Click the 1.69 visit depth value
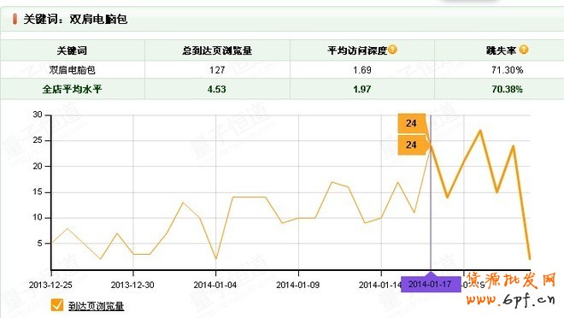 (362, 70)
